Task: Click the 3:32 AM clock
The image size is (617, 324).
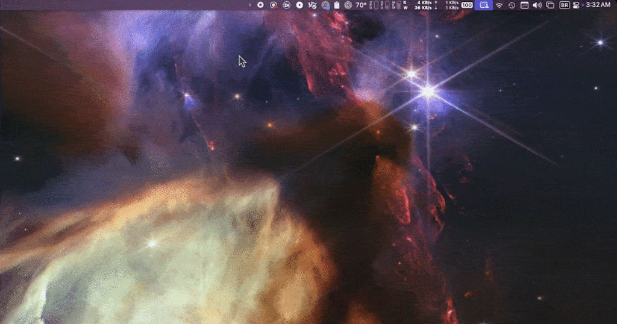Action: click(x=598, y=5)
